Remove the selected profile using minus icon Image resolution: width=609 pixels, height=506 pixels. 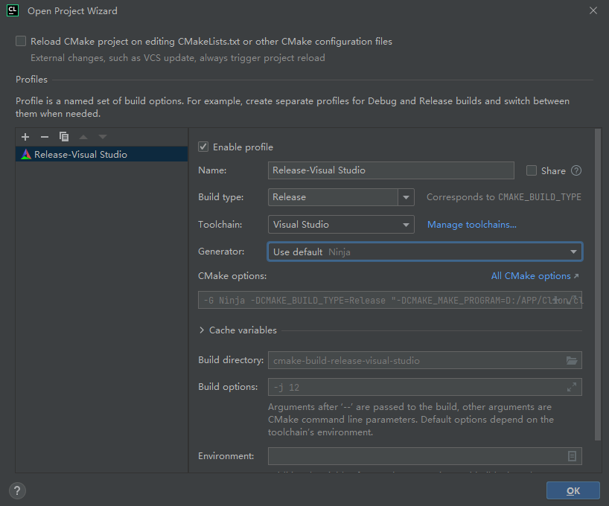tap(45, 137)
